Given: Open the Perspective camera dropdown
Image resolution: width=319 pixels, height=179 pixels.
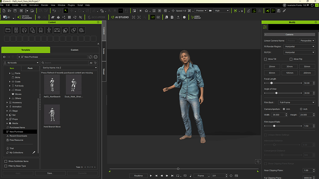Looking at the screenshot, I should [307, 41].
